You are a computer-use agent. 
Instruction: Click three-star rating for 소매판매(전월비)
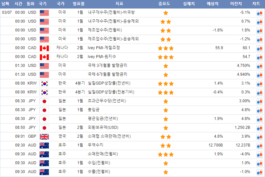[x=165, y=154]
